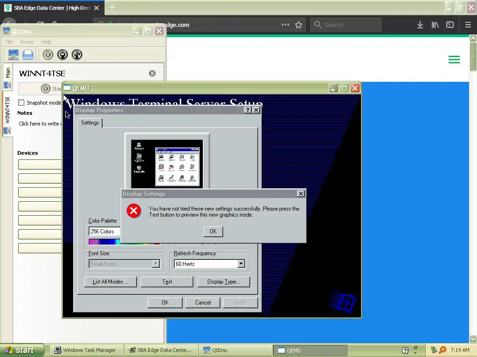The height and width of the screenshot is (357, 477).
Task: Click the browser Search field
Action: tap(346, 25)
